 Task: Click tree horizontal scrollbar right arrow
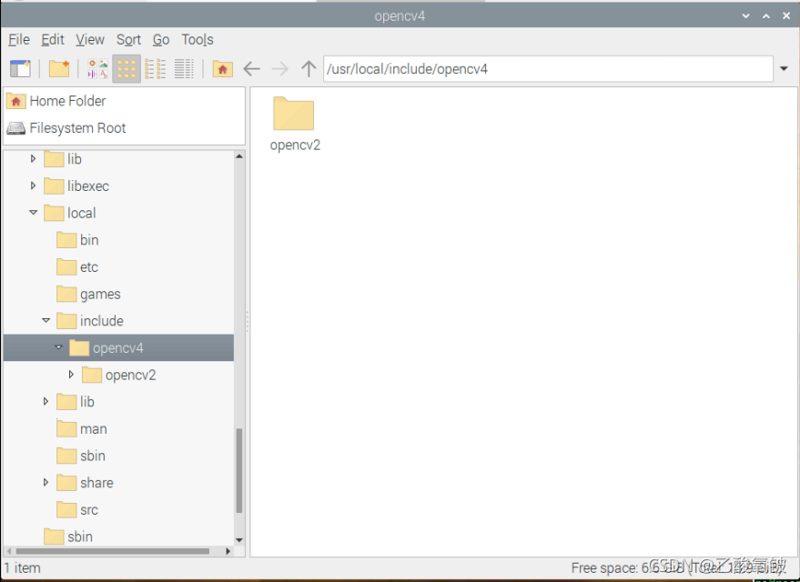228,551
